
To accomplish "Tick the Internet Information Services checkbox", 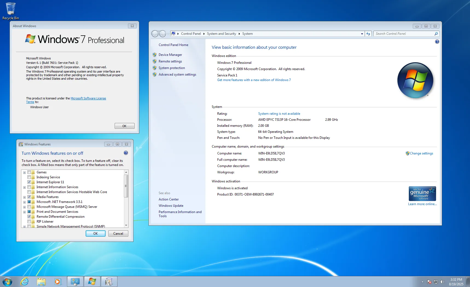I will pos(29,187).
